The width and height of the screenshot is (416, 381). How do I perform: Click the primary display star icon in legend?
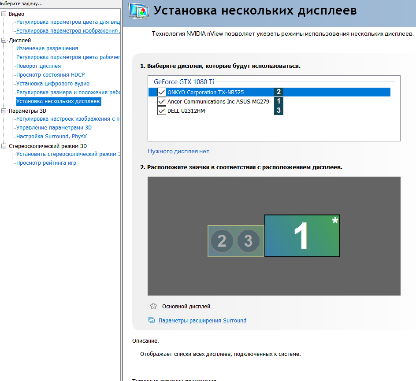click(x=153, y=306)
